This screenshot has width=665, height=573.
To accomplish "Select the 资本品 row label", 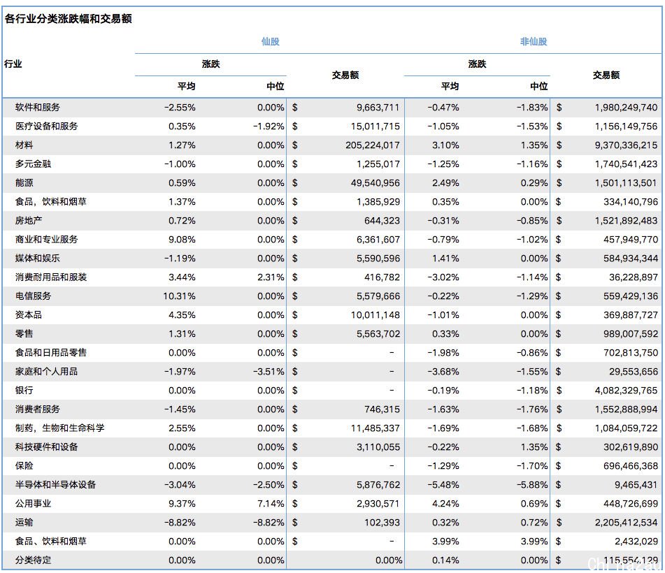I will pyautogui.click(x=29, y=314).
